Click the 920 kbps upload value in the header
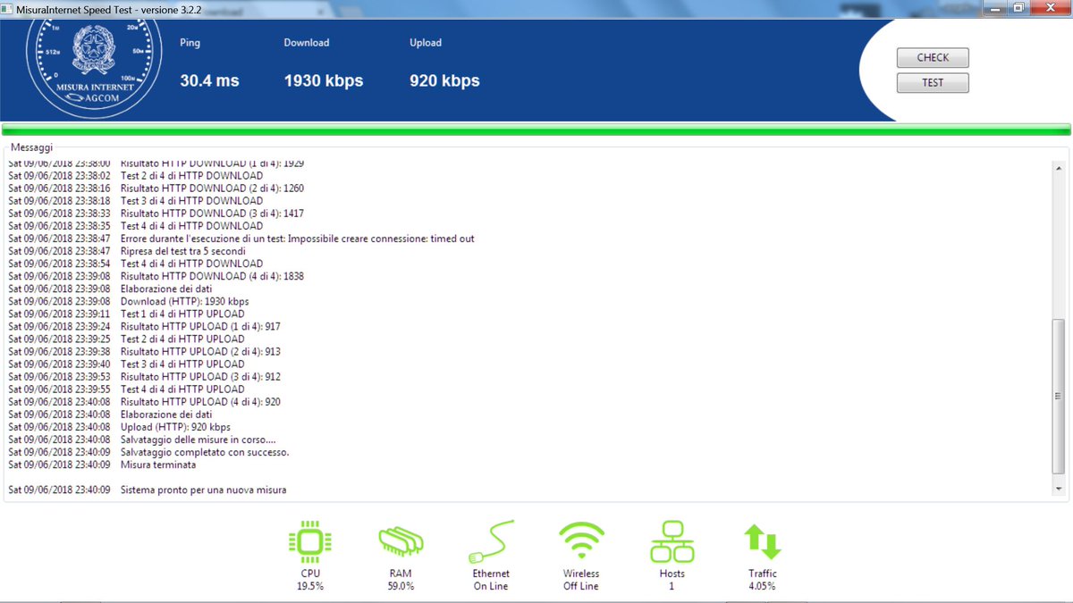The image size is (1073, 603). click(444, 80)
